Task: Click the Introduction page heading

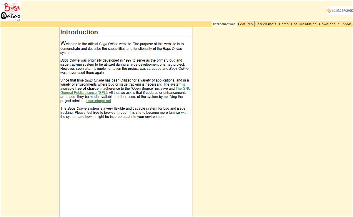Action: point(79,32)
